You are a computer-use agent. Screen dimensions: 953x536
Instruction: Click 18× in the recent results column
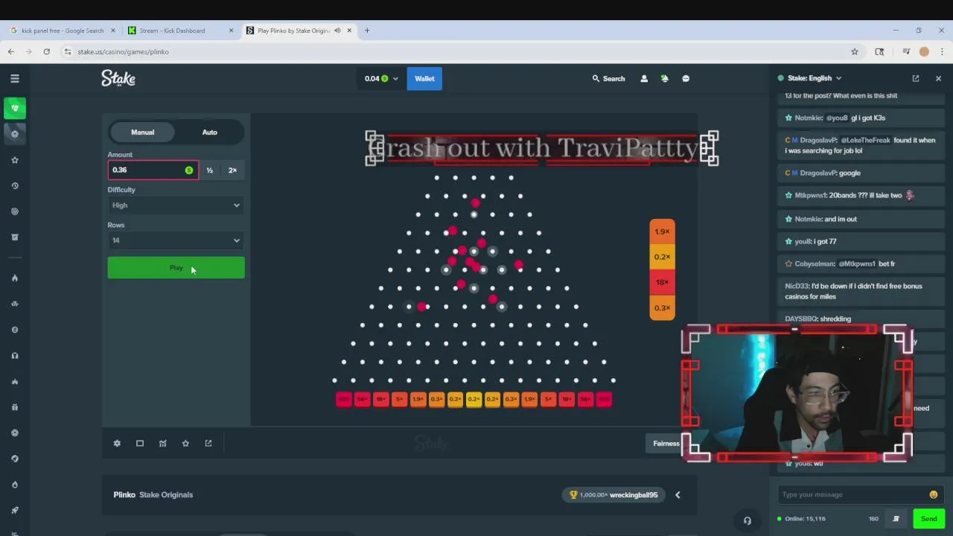click(x=662, y=282)
